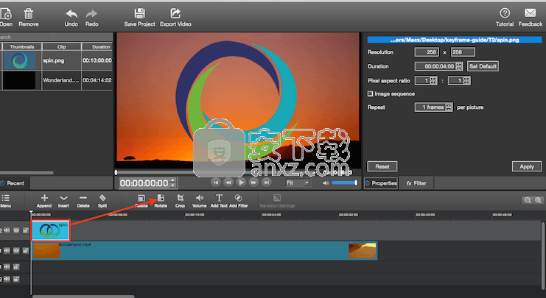Hide the spin clip track with eye icon

tap(16, 230)
